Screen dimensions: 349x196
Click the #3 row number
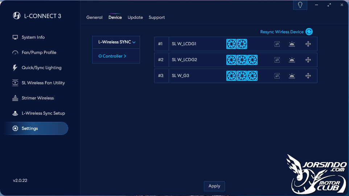pos(160,76)
